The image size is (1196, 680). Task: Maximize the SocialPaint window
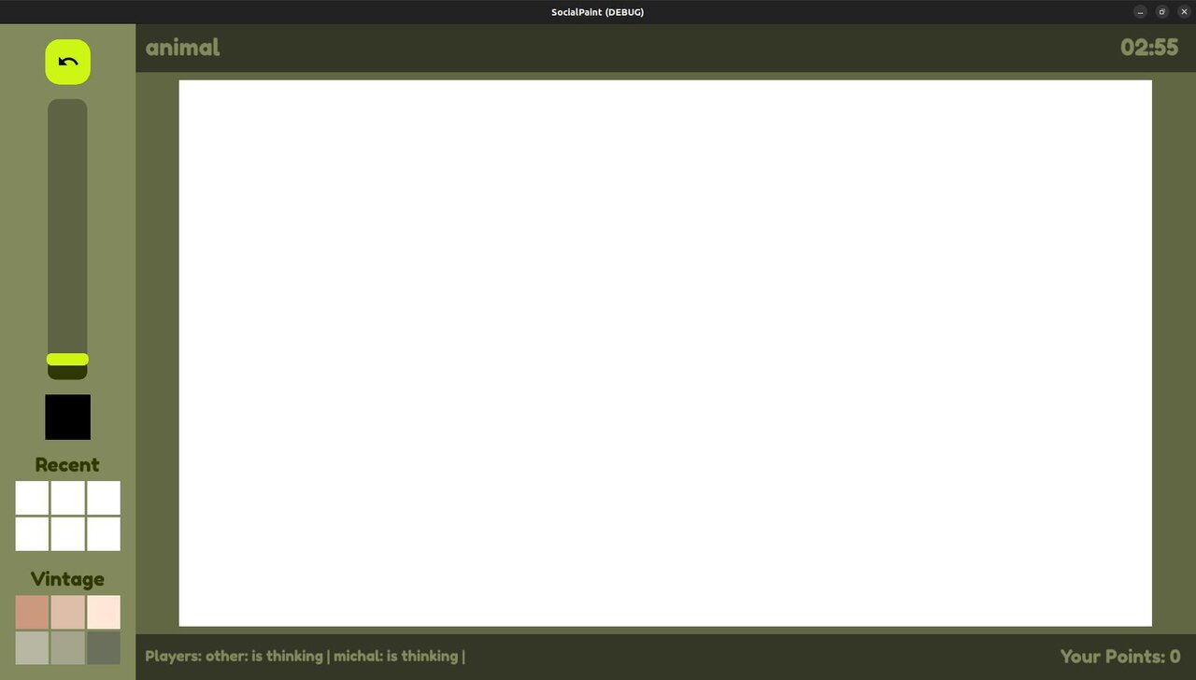click(x=1162, y=12)
